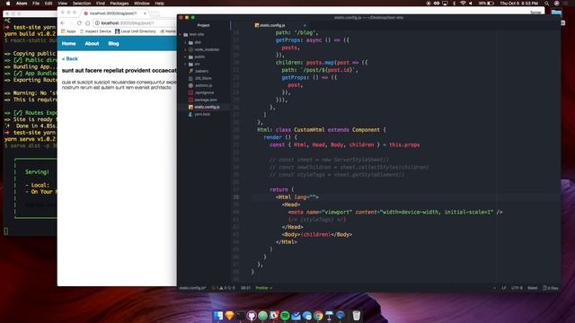The width and height of the screenshot is (575, 323).
Task: Click the localhost address bar
Action: point(135,22)
